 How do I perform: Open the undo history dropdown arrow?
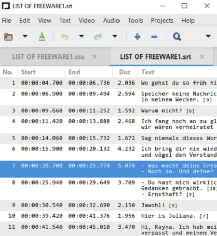[x=81, y=36]
